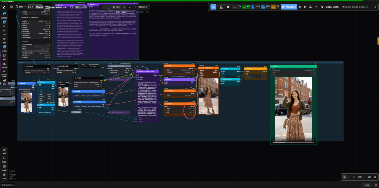Click the bookmark icon in the top toolbar
The width and height of the screenshot is (379, 188).
(x=228, y=7)
